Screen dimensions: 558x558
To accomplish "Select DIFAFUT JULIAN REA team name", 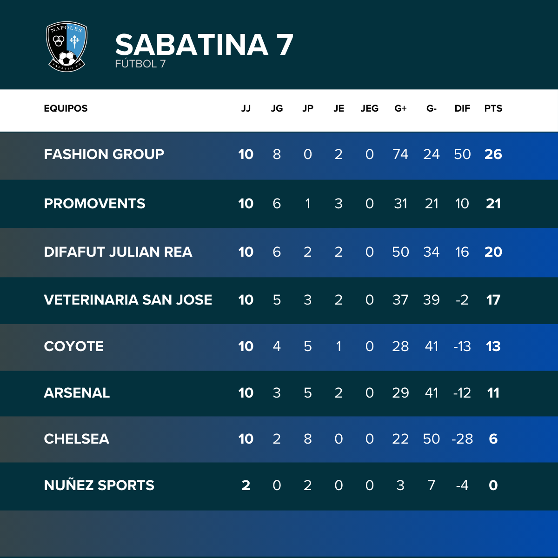I will coord(118,252).
